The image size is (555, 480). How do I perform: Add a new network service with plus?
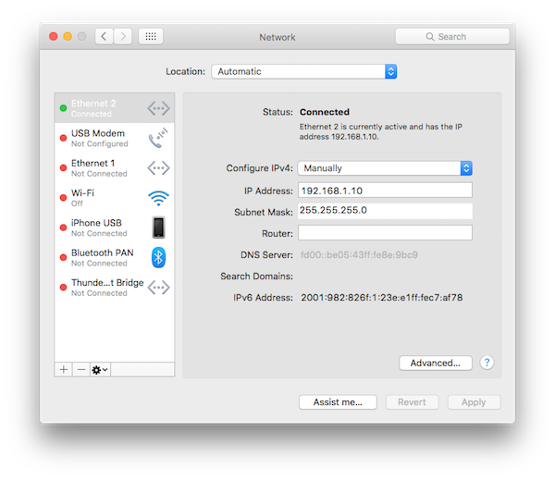[x=64, y=369]
